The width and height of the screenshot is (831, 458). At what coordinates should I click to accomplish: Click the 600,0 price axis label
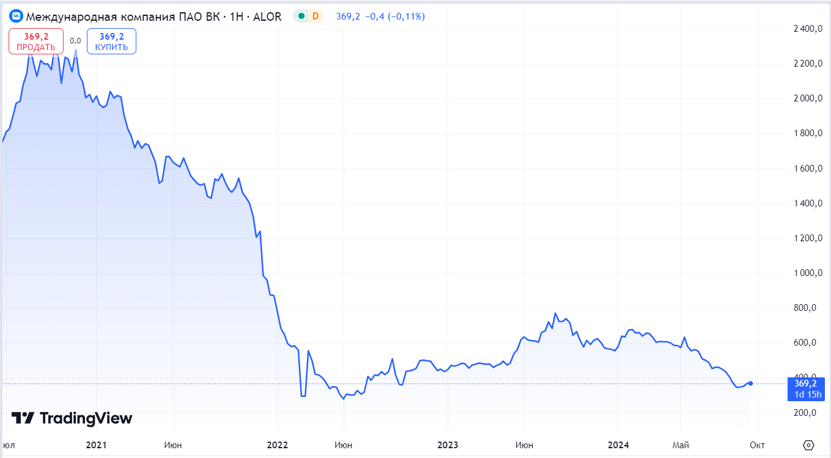click(x=806, y=343)
